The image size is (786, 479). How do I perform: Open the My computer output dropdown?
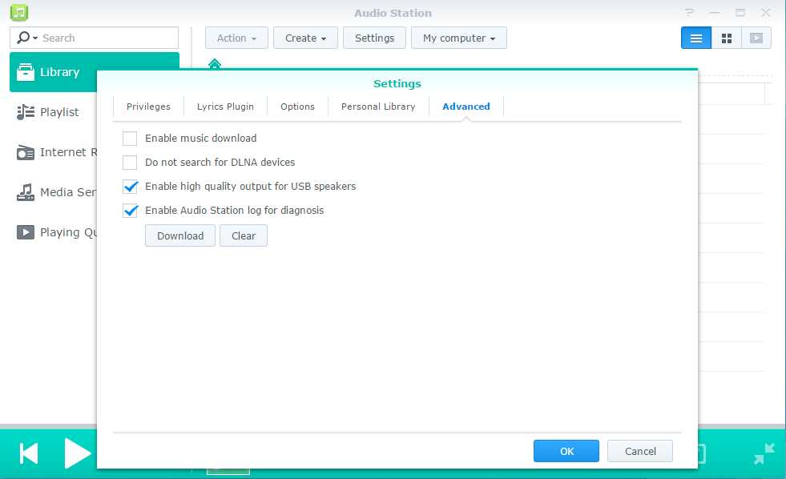(x=458, y=38)
